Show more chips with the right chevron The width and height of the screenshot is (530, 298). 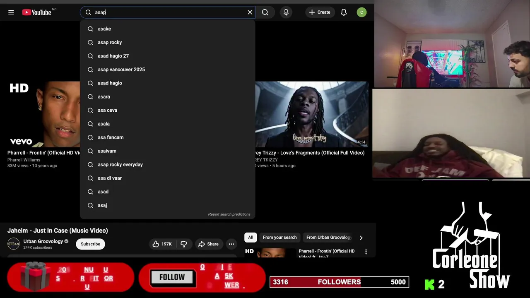point(361,238)
